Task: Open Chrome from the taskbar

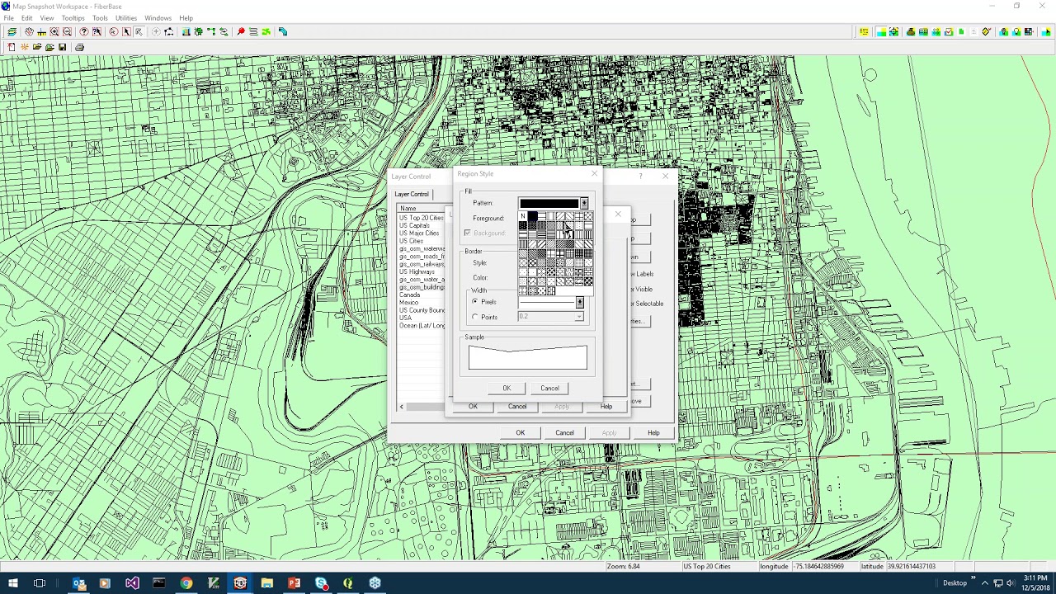Action: [x=186, y=583]
